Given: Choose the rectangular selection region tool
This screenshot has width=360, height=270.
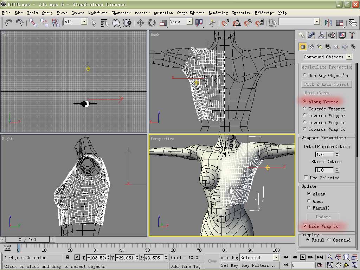Looking at the screenshot, I should (x=116, y=22).
